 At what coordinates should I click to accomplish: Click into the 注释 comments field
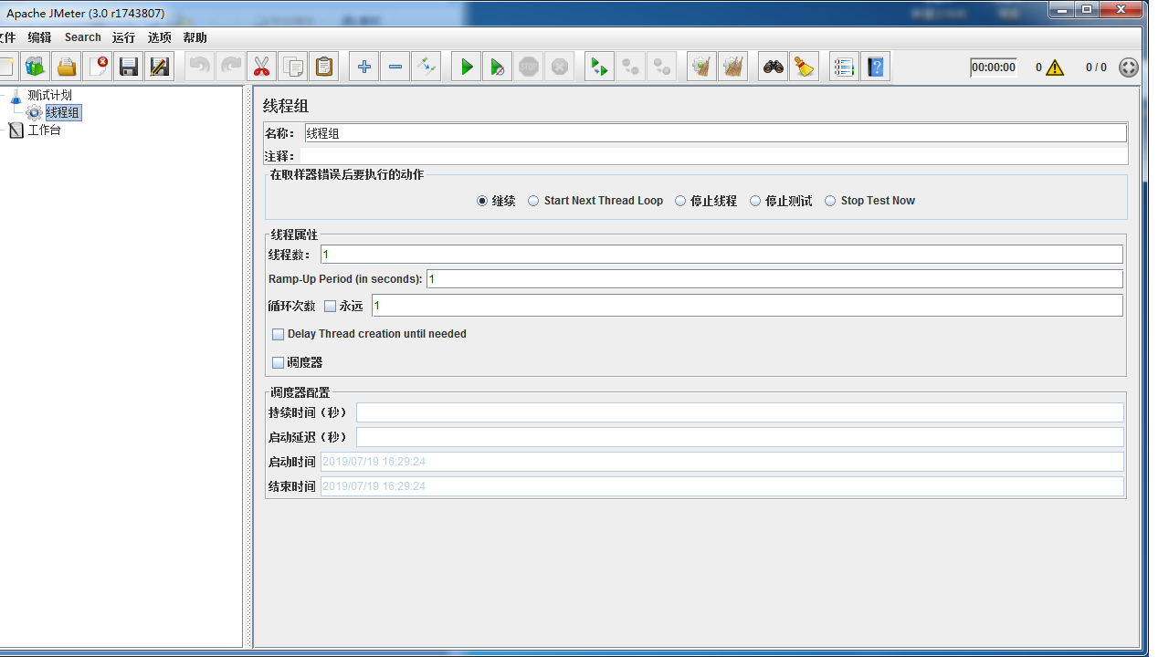[x=714, y=156]
